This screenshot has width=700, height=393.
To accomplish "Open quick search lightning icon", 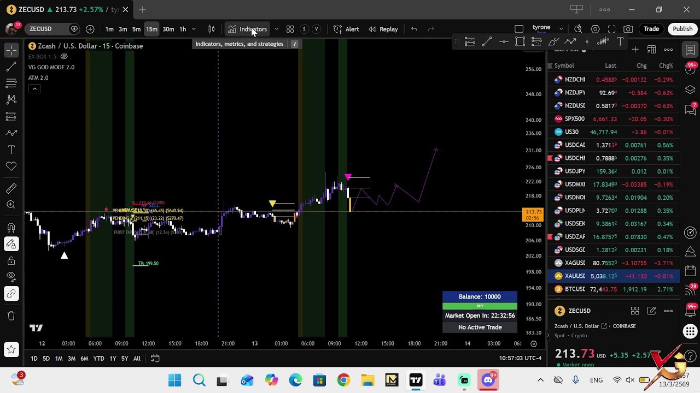I will click(x=578, y=29).
